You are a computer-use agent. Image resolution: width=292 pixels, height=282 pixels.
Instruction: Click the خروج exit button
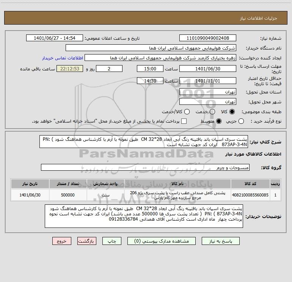[62, 241]
